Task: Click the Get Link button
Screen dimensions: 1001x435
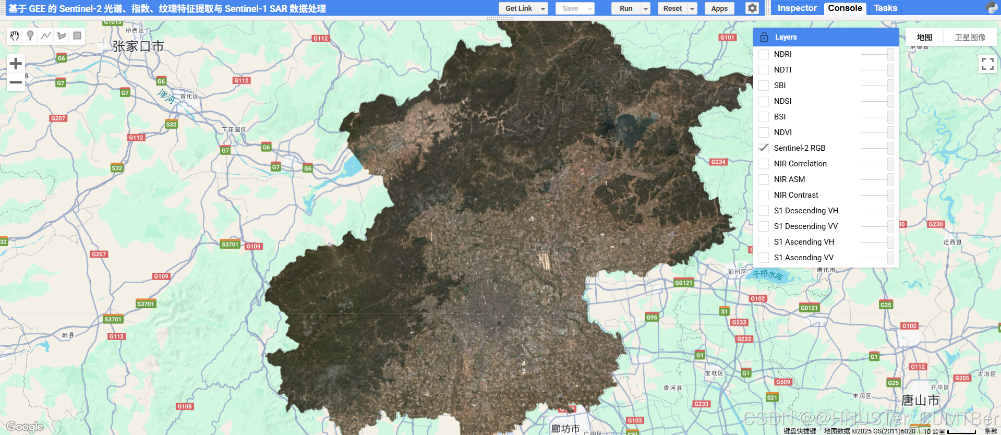Action: pyautogui.click(x=518, y=8)
